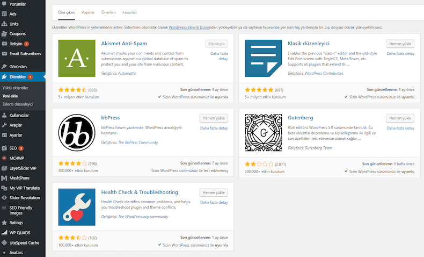This screenshot has width=424, height=257.
Task: Click Hemen yükle for bbPress
Action: 214,118
